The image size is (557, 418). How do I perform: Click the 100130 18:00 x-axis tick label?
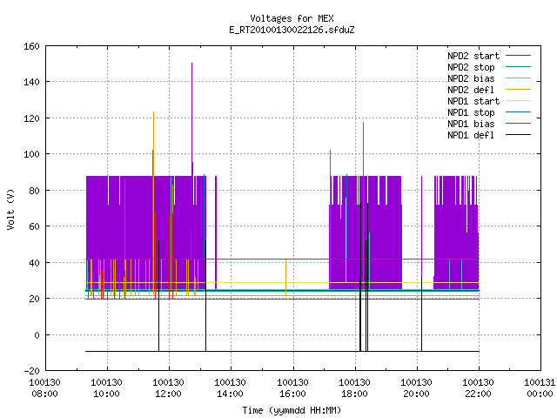click(x=354, y=388)
